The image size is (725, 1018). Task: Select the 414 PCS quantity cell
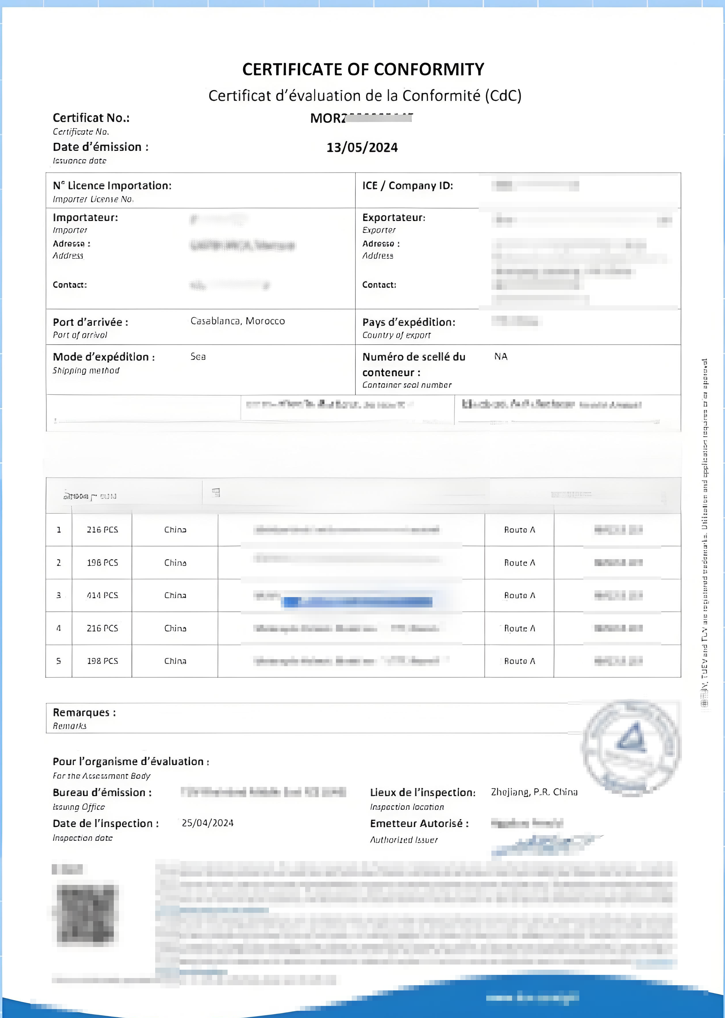point(102,595)
